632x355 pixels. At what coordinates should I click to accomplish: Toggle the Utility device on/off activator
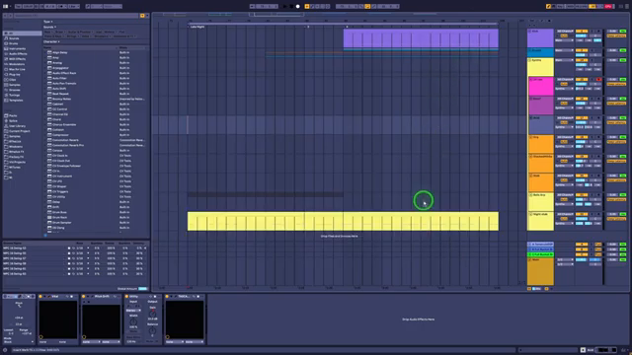tap(126, 296)
